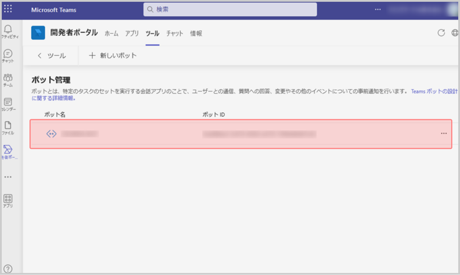
Task: Open settings ellipsis in title bar
Action: pos(378,9)
